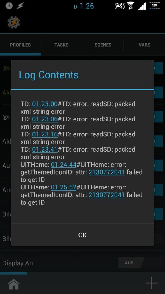Tap the plus icon to add profile
Image resolution: width=165 pixels, height=294 pixels.
pyautogui.click(x=152, y=283)
